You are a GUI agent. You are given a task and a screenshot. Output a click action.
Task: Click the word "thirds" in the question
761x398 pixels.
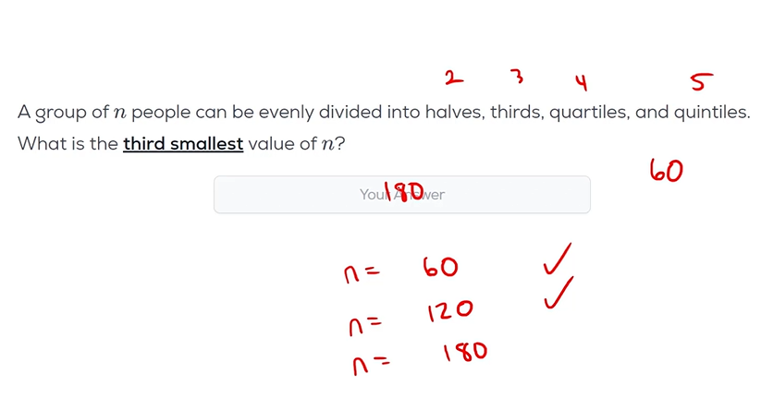[x=514, y=113]
